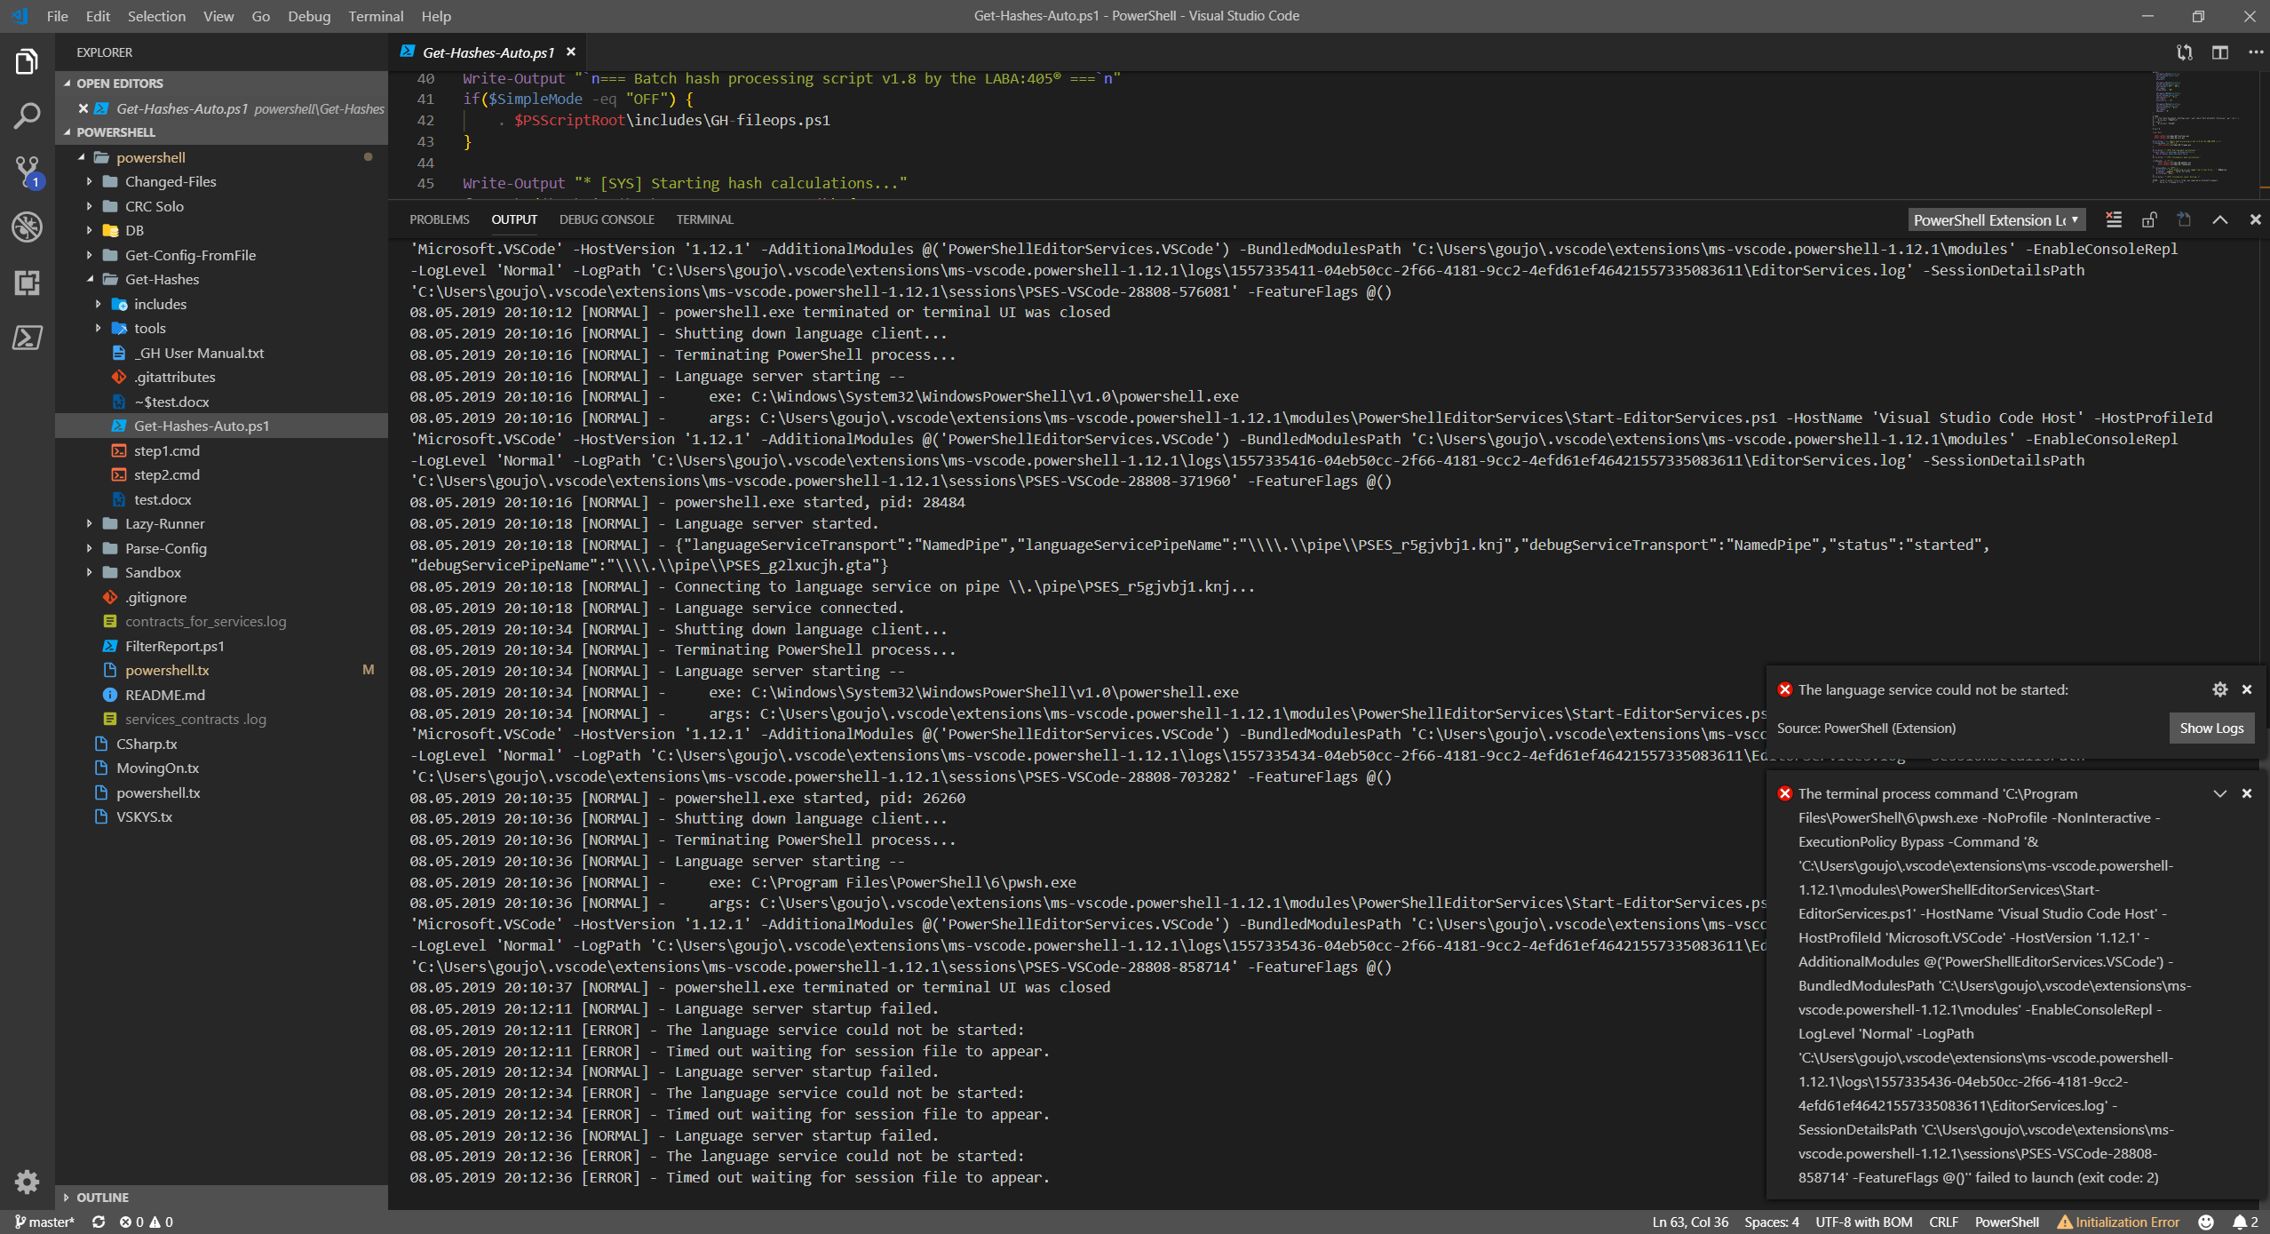Maximize the panel size with chevron
Viewport: 2270px width, 1234px height.
[x=2219, y=219]
